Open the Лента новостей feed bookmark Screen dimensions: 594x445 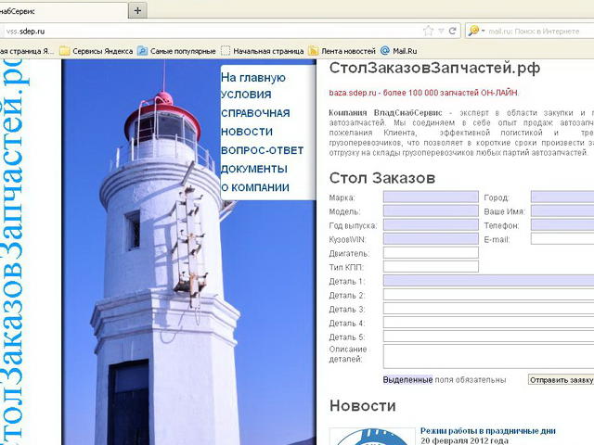point(342,51)
